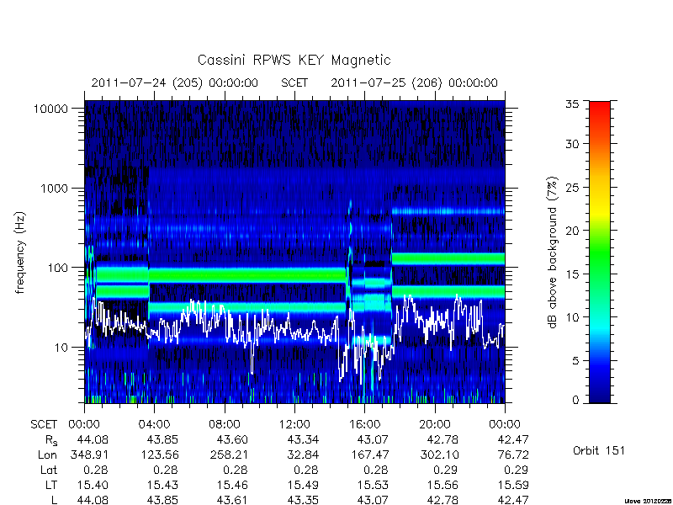Screen dimensions: 673x505
Task: Click the 0 colorbar tick label
Action: tap(575, 401)
